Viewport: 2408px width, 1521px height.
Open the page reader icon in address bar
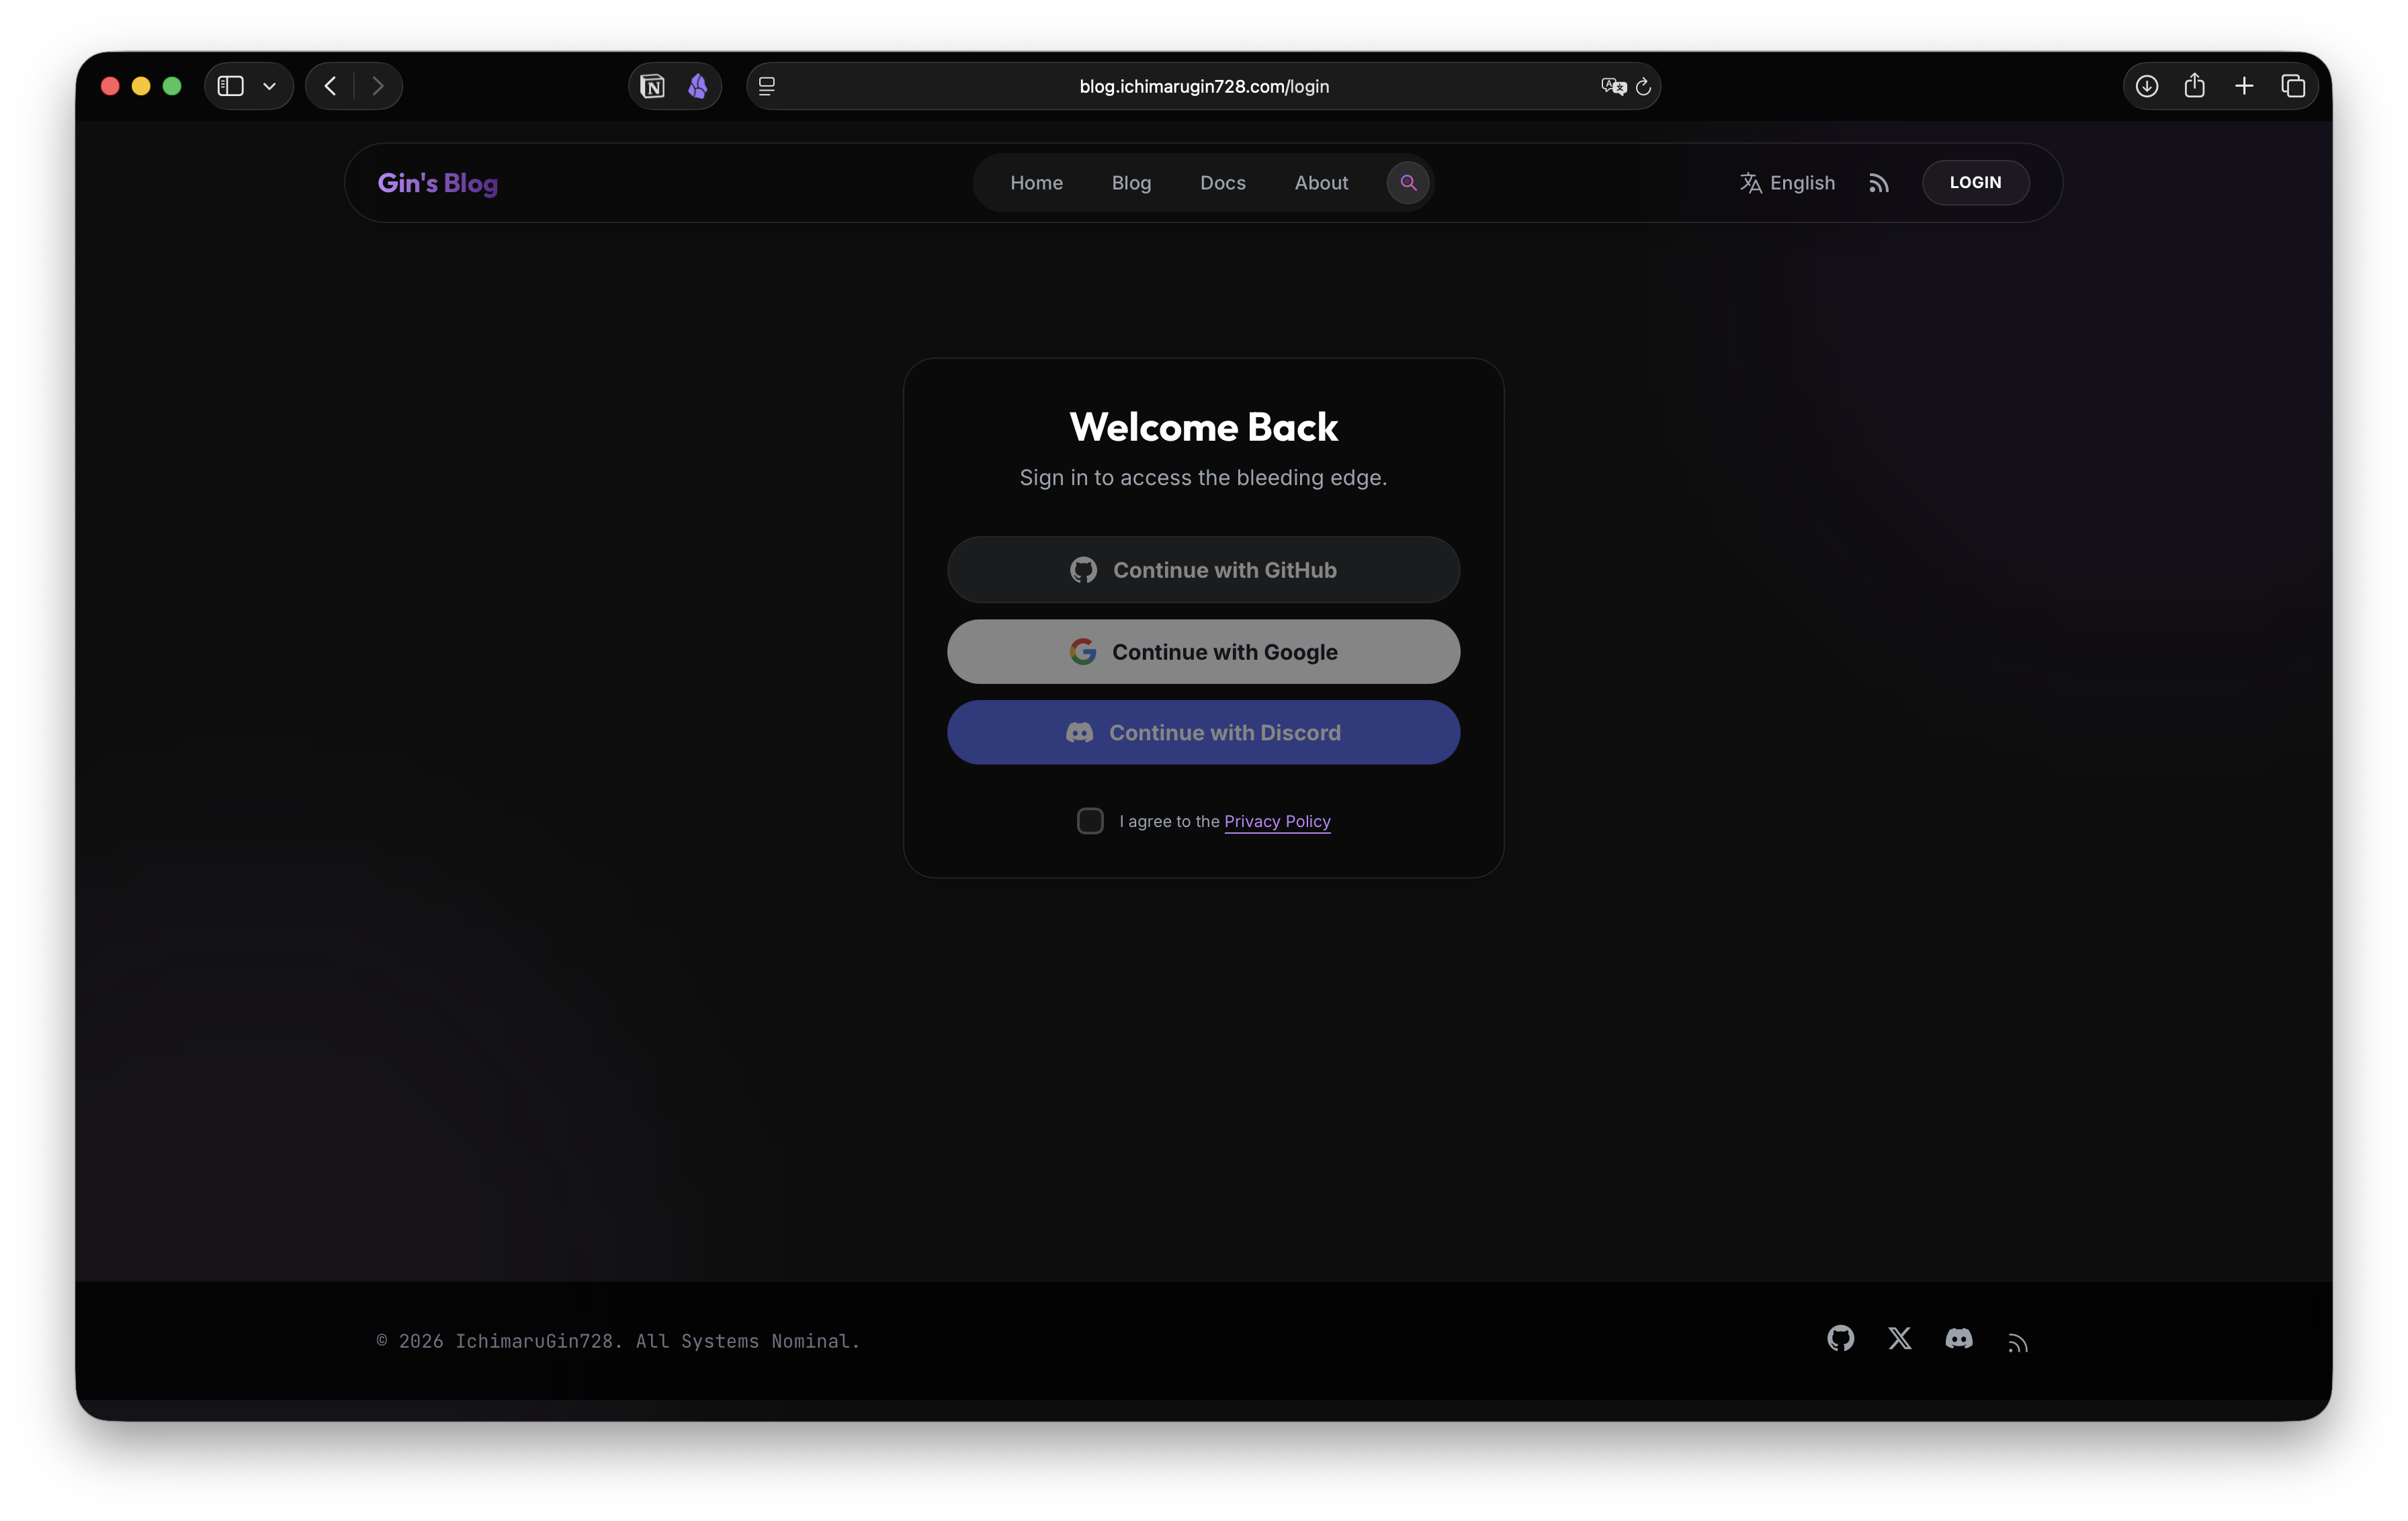767,86
